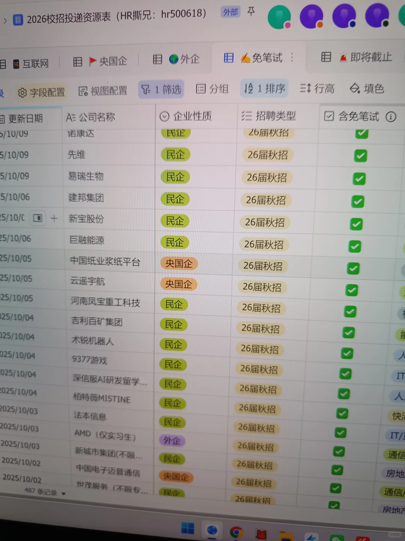Click the 外部 label badge

click(x=231, y=12)
